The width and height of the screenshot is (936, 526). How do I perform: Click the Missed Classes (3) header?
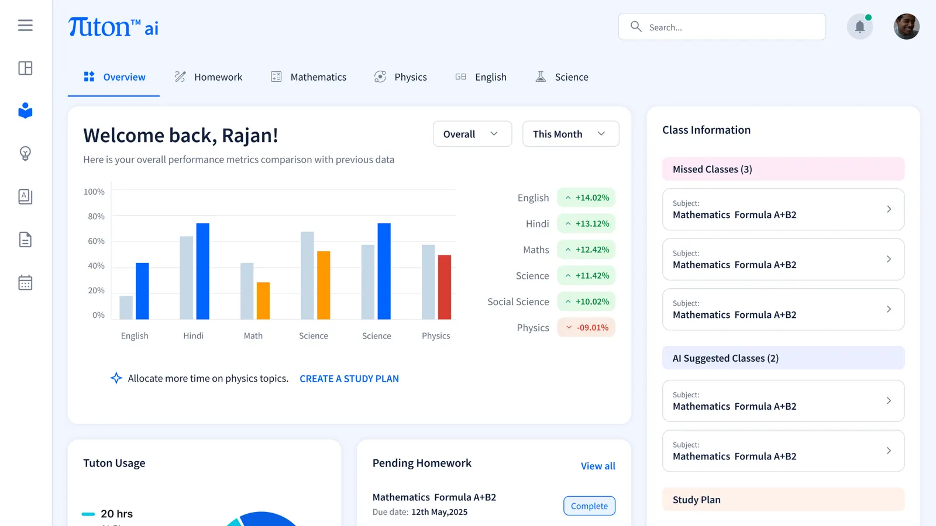coord(783,169)
